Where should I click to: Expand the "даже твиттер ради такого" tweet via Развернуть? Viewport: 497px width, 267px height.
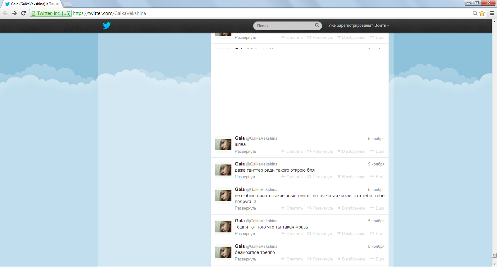tap(245, 177)
